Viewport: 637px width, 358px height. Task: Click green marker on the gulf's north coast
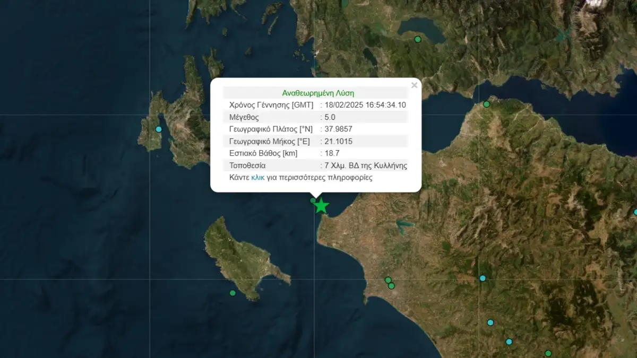click(x=486, y=104)
